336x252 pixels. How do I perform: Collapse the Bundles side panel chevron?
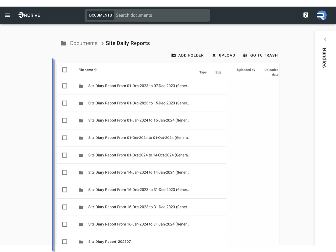pyautogui.click(x=325, y=39)
